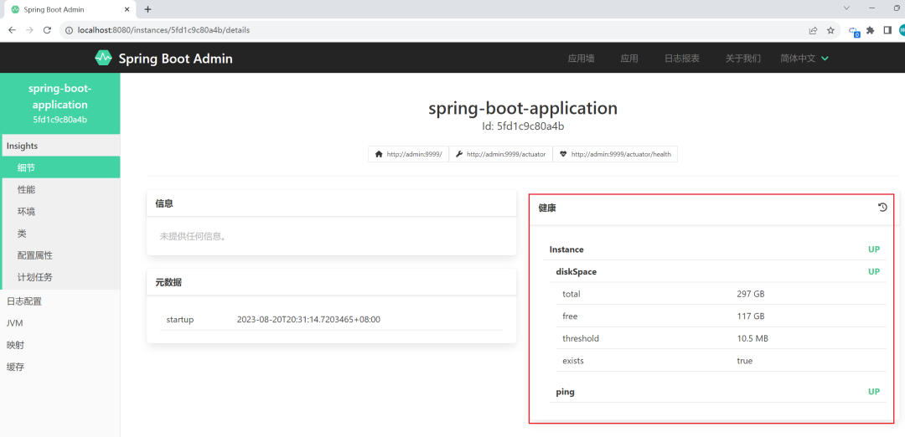This screenshot has width=905, height=437.
Task: Open the 简体中文 language dropdown
Action: click(804, 59)
